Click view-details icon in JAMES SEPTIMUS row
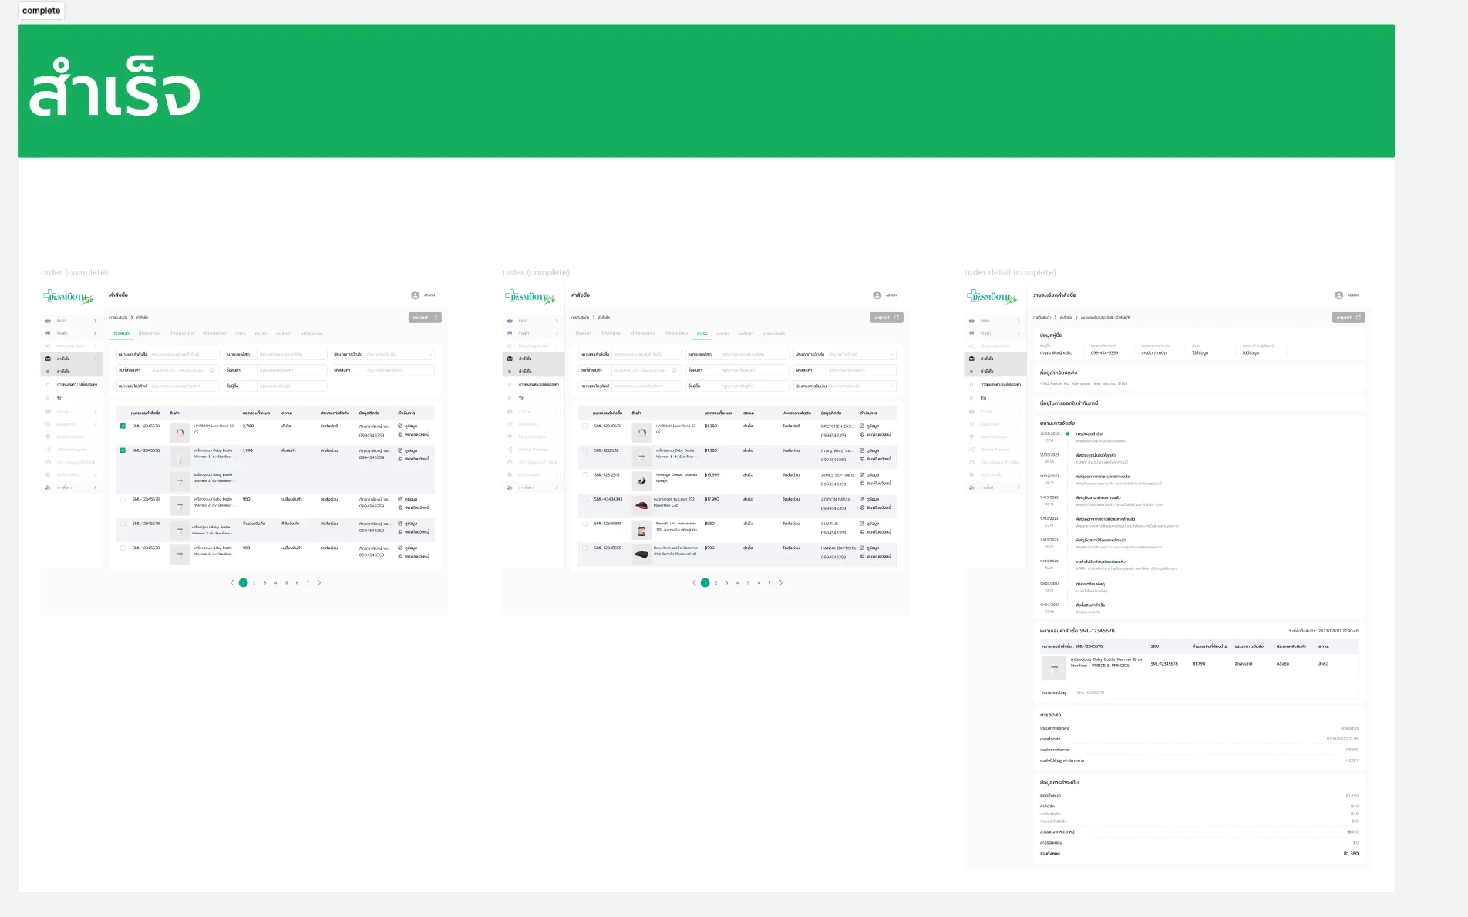The width and height of the screenshot is (1468, 917). tap(862, 475)
